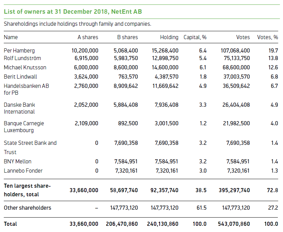The height and width of the screenshot is (232, 283).
Task: Click Rolf Lundström's B shares 5,983,750
Action: [126, 58]
